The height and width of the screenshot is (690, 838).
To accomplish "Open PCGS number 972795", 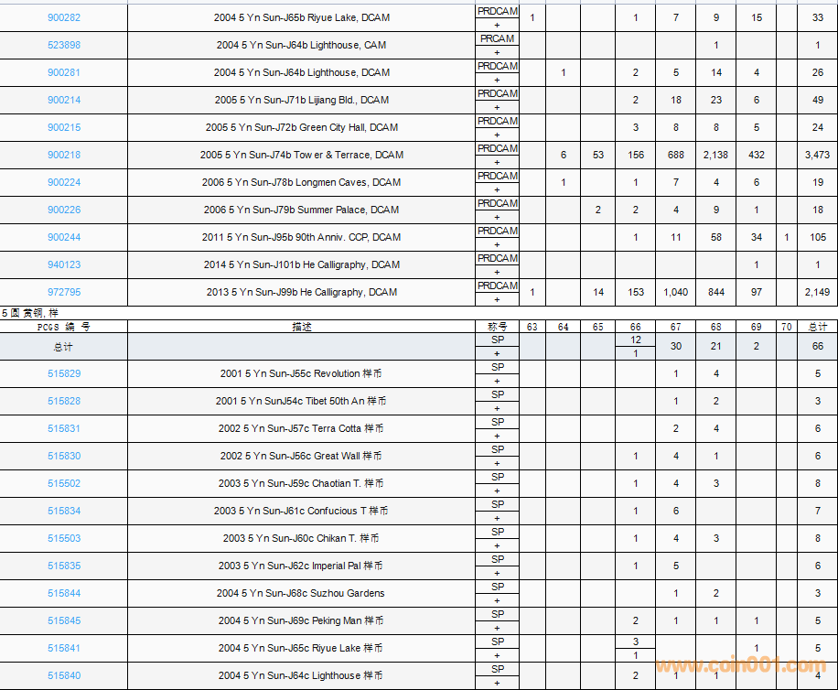I will click(x=64, y=292).
